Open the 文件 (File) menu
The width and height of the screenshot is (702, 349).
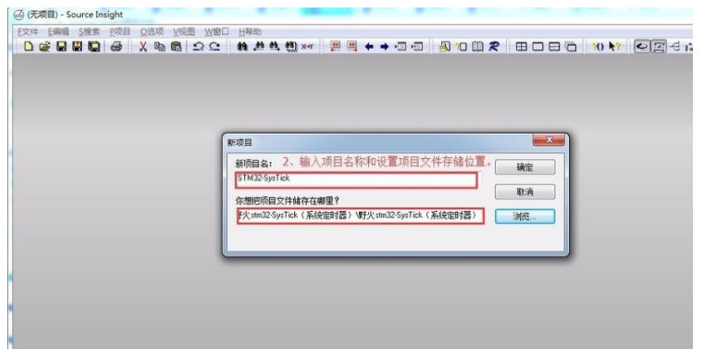pyautogui.click(x=28, y=31)
